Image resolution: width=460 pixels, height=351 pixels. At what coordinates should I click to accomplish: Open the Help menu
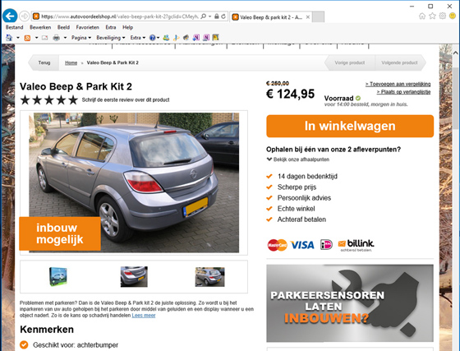[x=127, y=27]
